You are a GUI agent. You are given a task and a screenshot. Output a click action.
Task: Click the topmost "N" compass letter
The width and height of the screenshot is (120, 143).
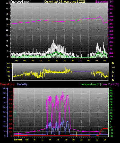113,63
